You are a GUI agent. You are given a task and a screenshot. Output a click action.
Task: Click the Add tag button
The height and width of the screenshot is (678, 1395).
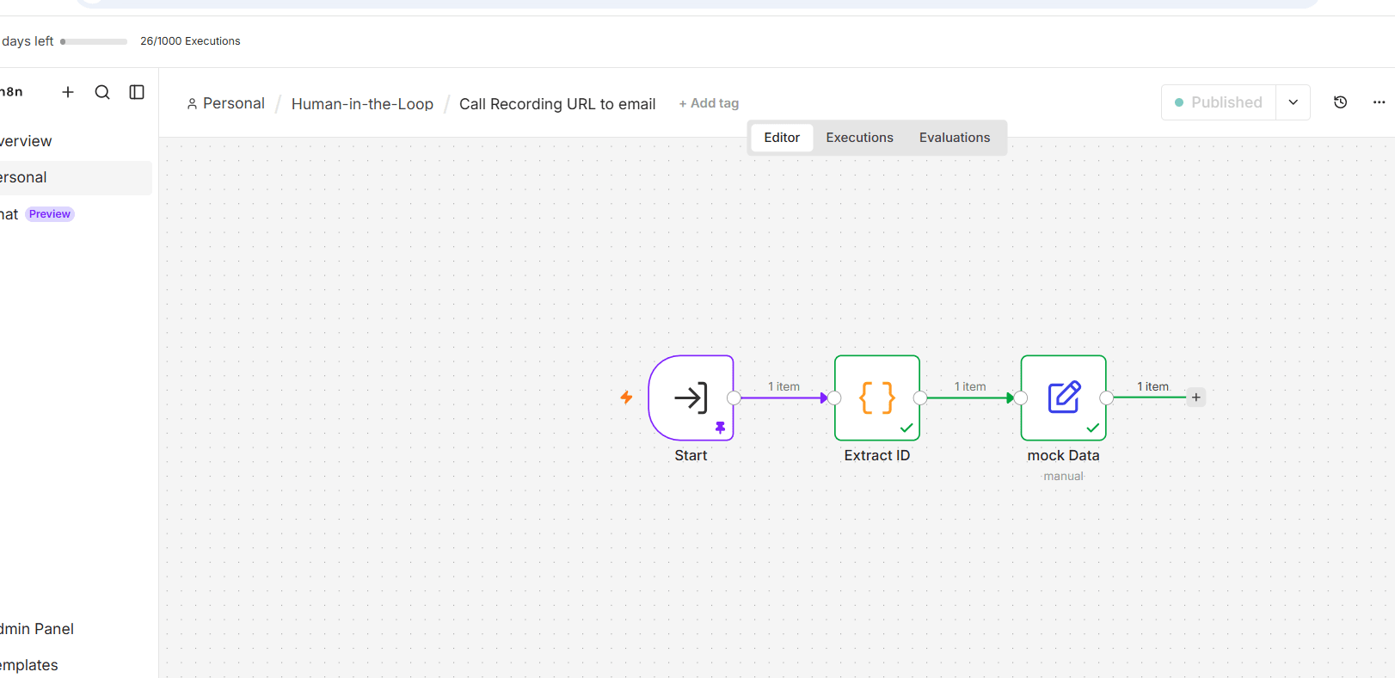[709, 103]
